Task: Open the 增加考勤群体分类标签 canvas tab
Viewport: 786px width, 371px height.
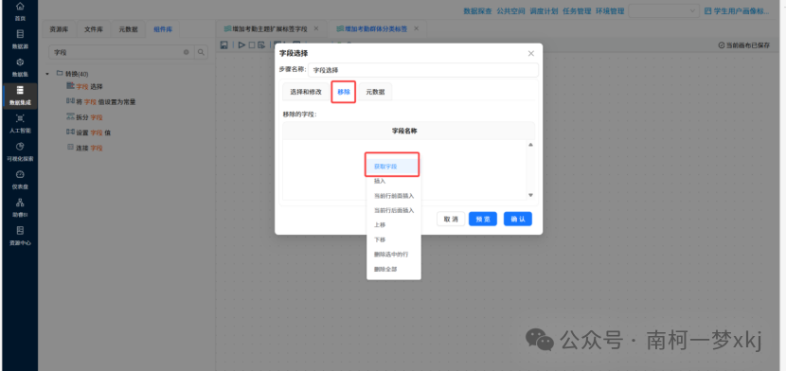Action: pyautogui.click(x=371, y=28)
